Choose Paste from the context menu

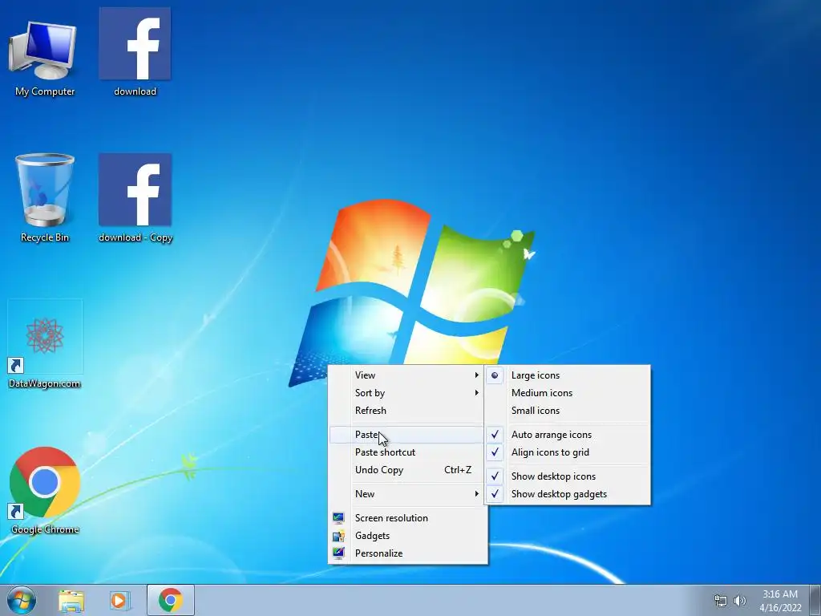(x=407, y=435)
